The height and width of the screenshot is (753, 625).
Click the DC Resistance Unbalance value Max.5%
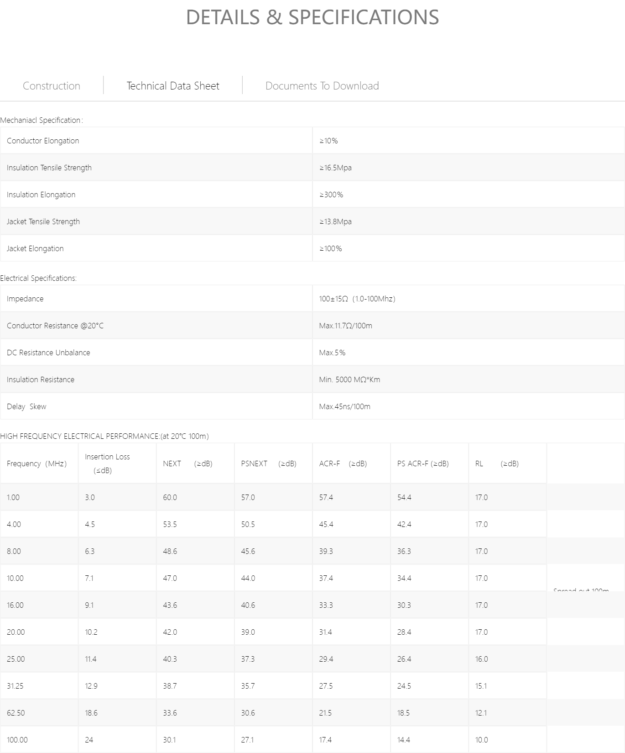point(332,353)
